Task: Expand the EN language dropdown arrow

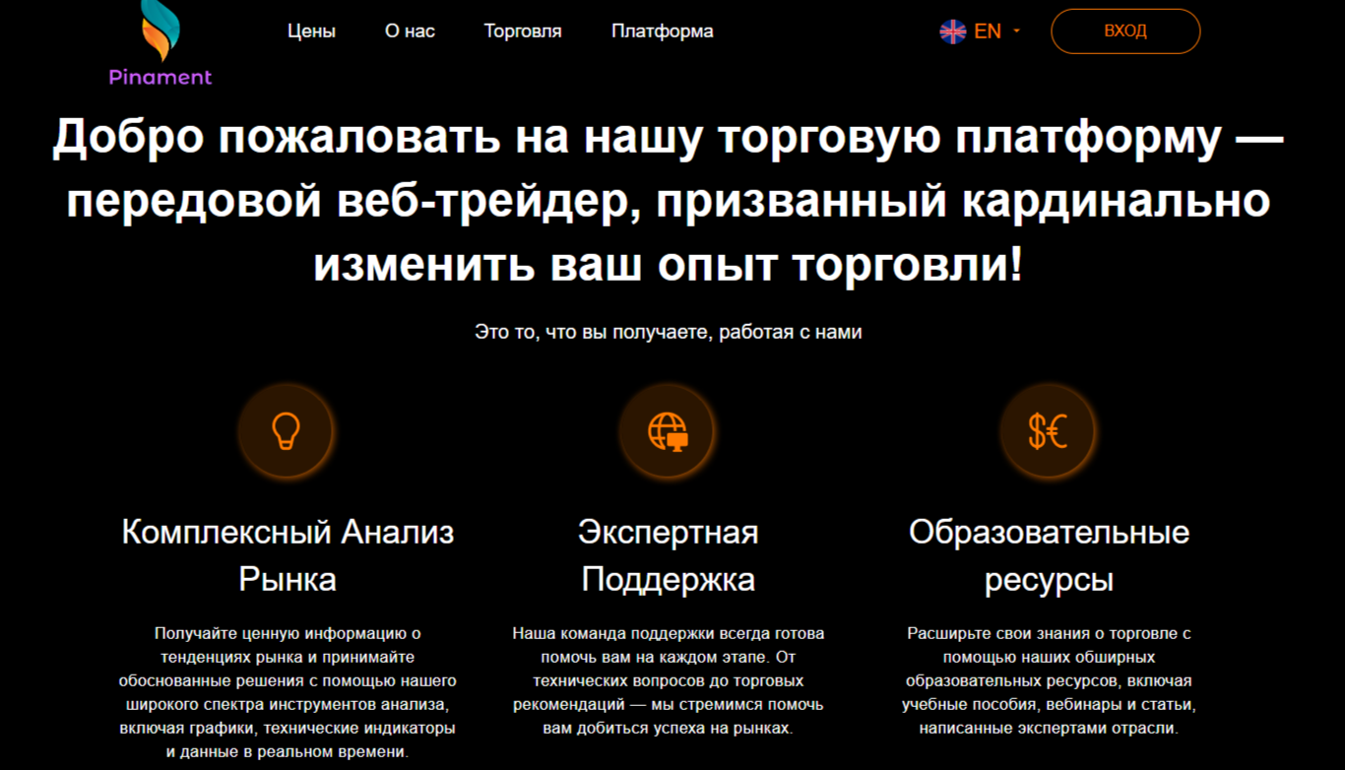Action: pos(1016,32)
